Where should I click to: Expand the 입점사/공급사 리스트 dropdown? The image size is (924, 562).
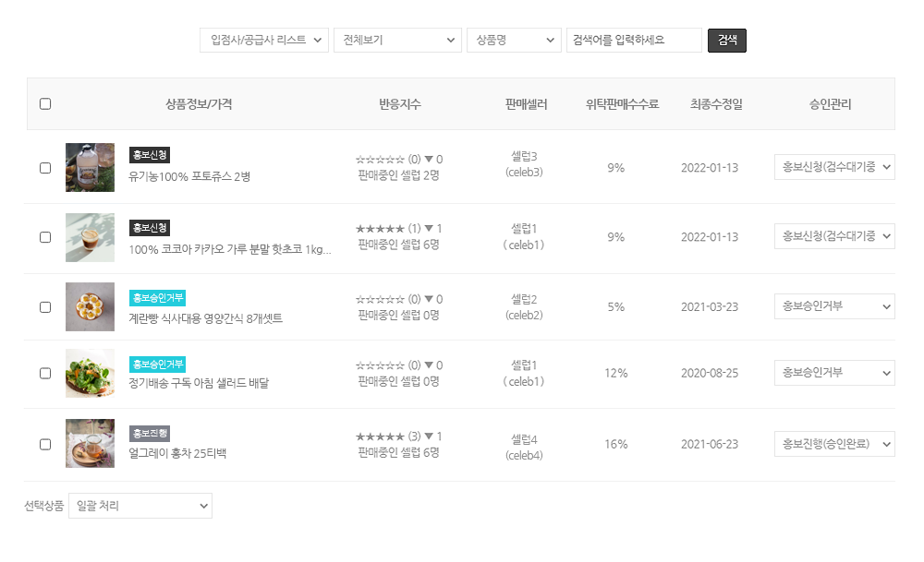click(x=264, y=41)
